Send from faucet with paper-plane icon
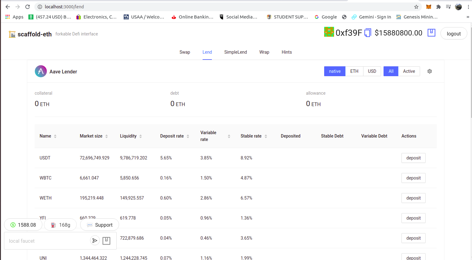The height and width of the screenshot is (260, 472). pyautogui.click(x=95, y=240)
